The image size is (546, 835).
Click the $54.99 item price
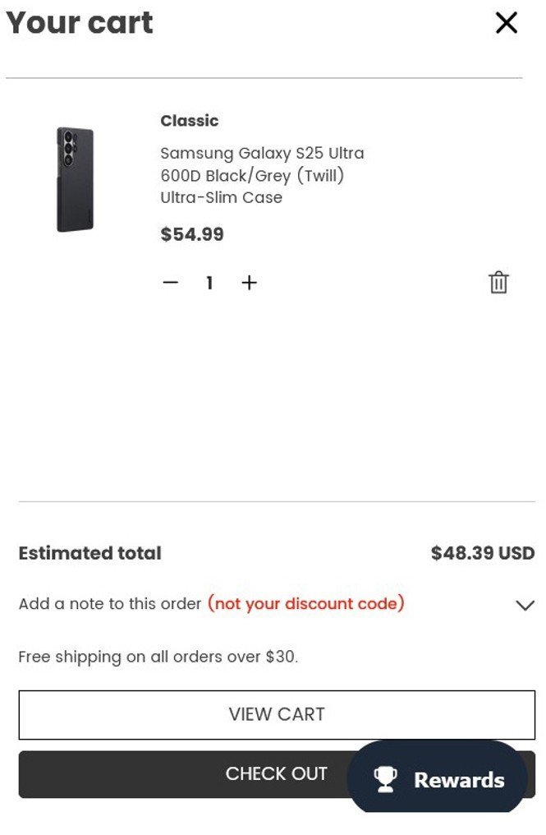pyautogui.click(x=192, y=234)
